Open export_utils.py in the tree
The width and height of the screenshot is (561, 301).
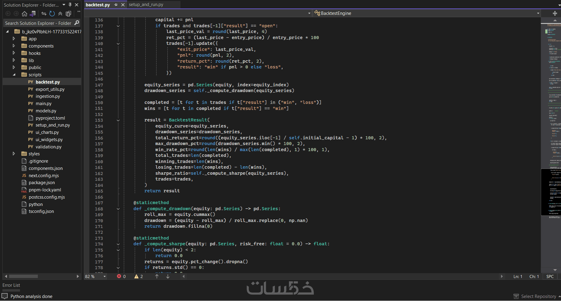(50, 89)
